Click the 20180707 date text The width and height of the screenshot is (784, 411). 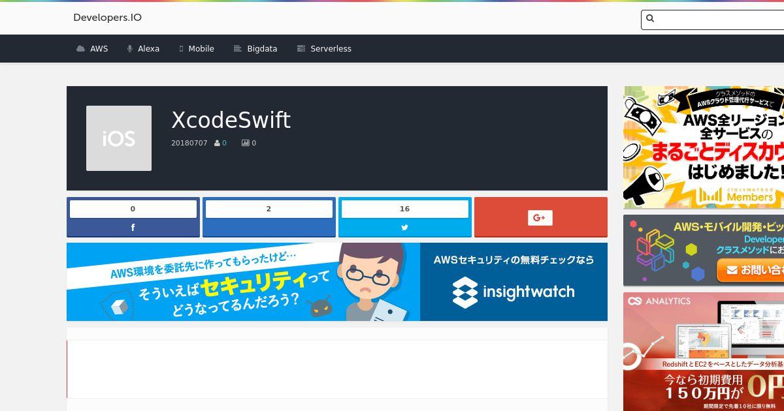pyautogui.click(x=189, y=143)
